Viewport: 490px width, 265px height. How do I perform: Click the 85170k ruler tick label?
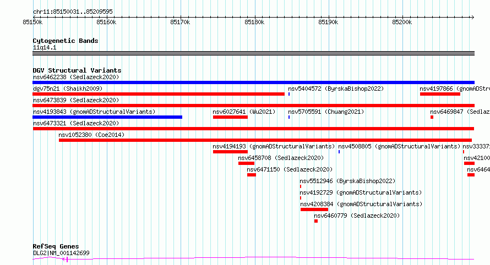point(180,22)
